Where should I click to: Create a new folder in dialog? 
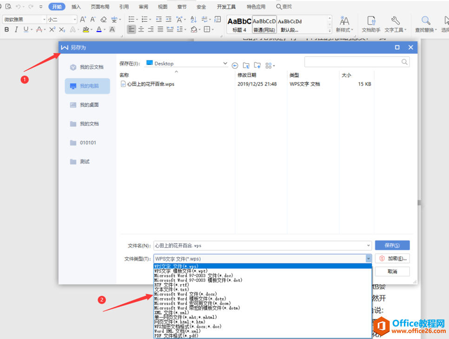tap(258, 65)
